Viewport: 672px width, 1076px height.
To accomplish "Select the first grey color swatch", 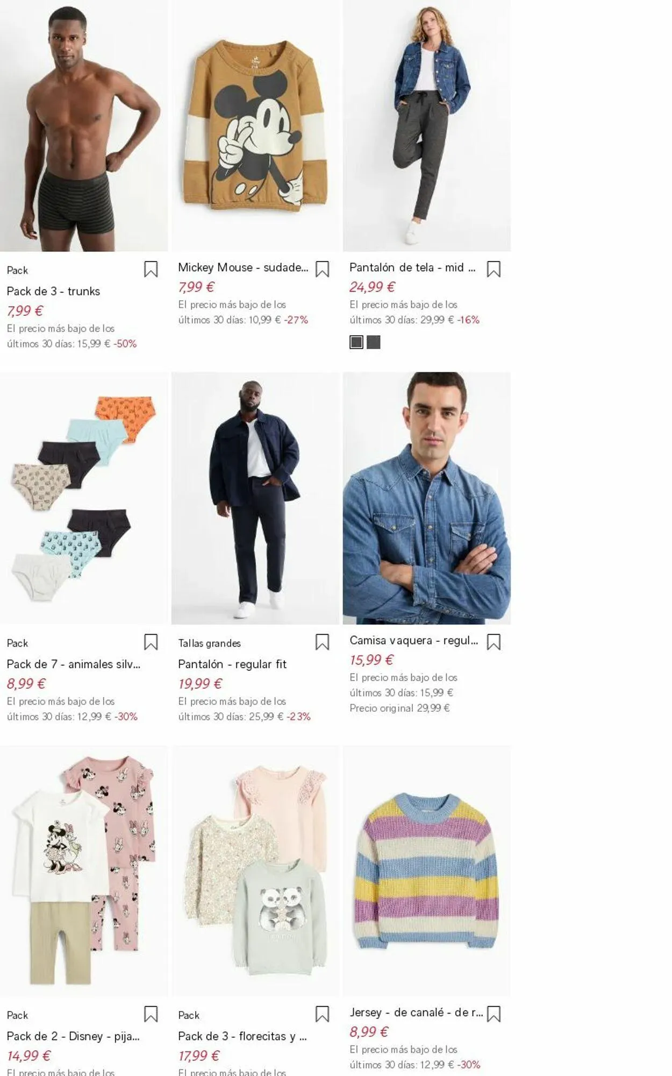I will point(356,342).
